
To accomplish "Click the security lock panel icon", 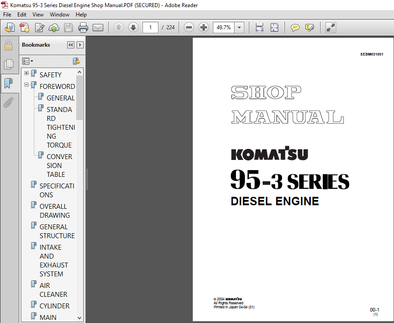I will tap(8, 45).
